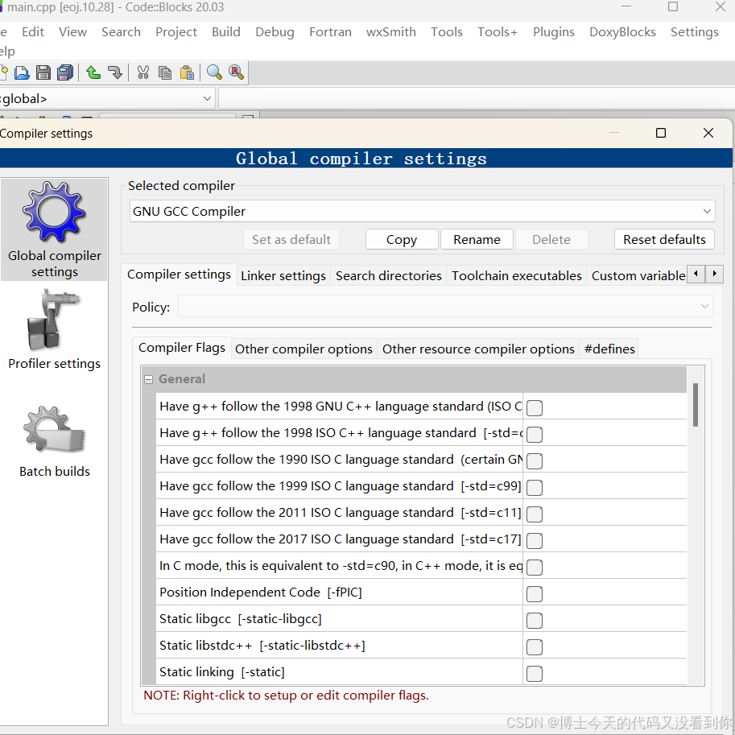Enable 1998 ISO C++ language standard checkbox

(535, 435)
